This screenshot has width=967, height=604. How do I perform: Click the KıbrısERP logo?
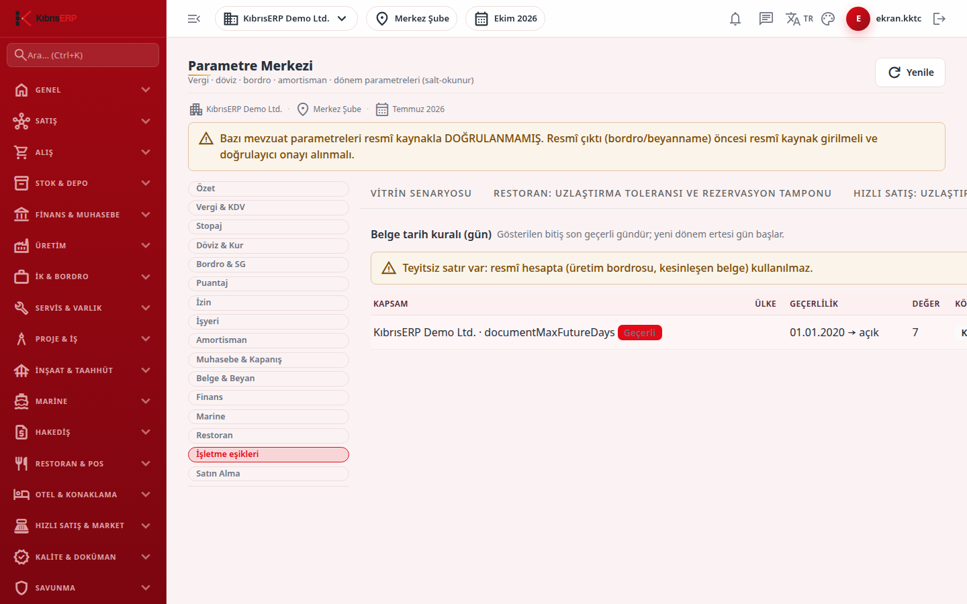point(46,18)
